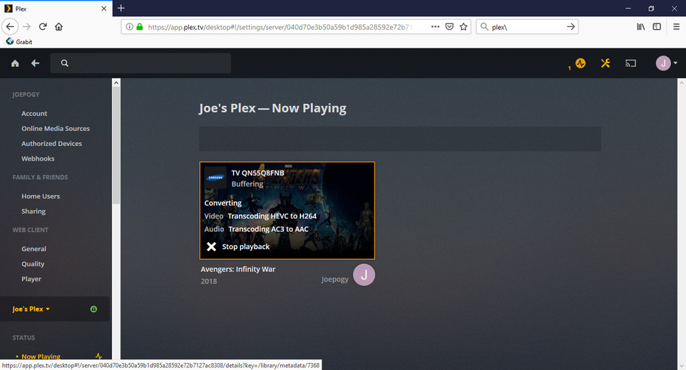The width and height of the screenshot is (686, 370).
Task: Restore down the Firefox window
Action: 651,9
